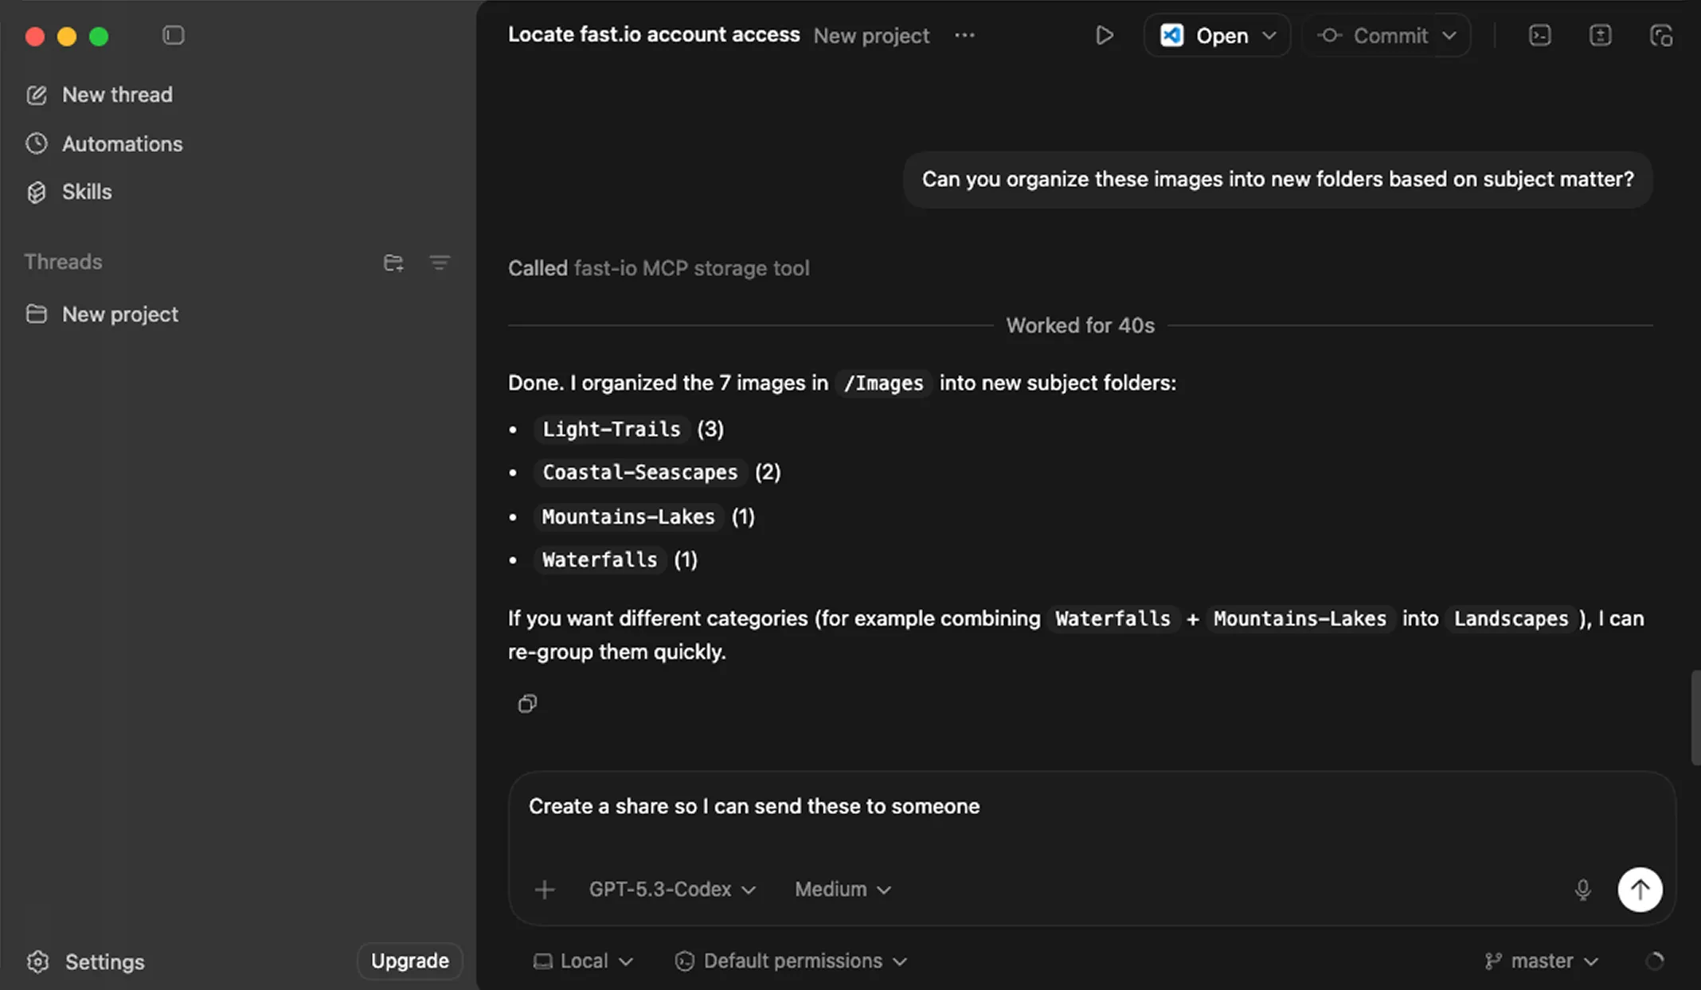Select the New project thread
This screenshot has height=990, width=1701.
coord(119,314)
